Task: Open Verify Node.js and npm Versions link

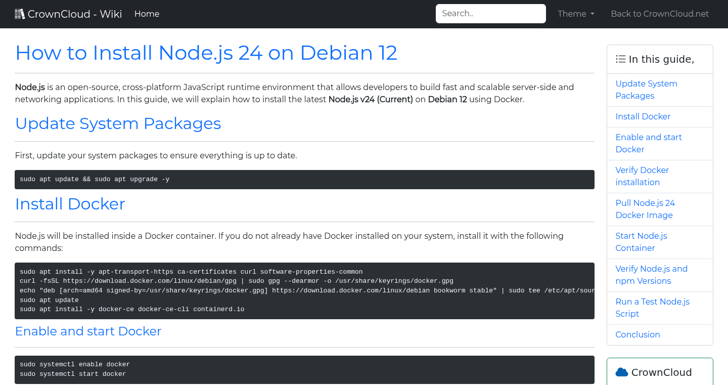Action: point(651,275)
